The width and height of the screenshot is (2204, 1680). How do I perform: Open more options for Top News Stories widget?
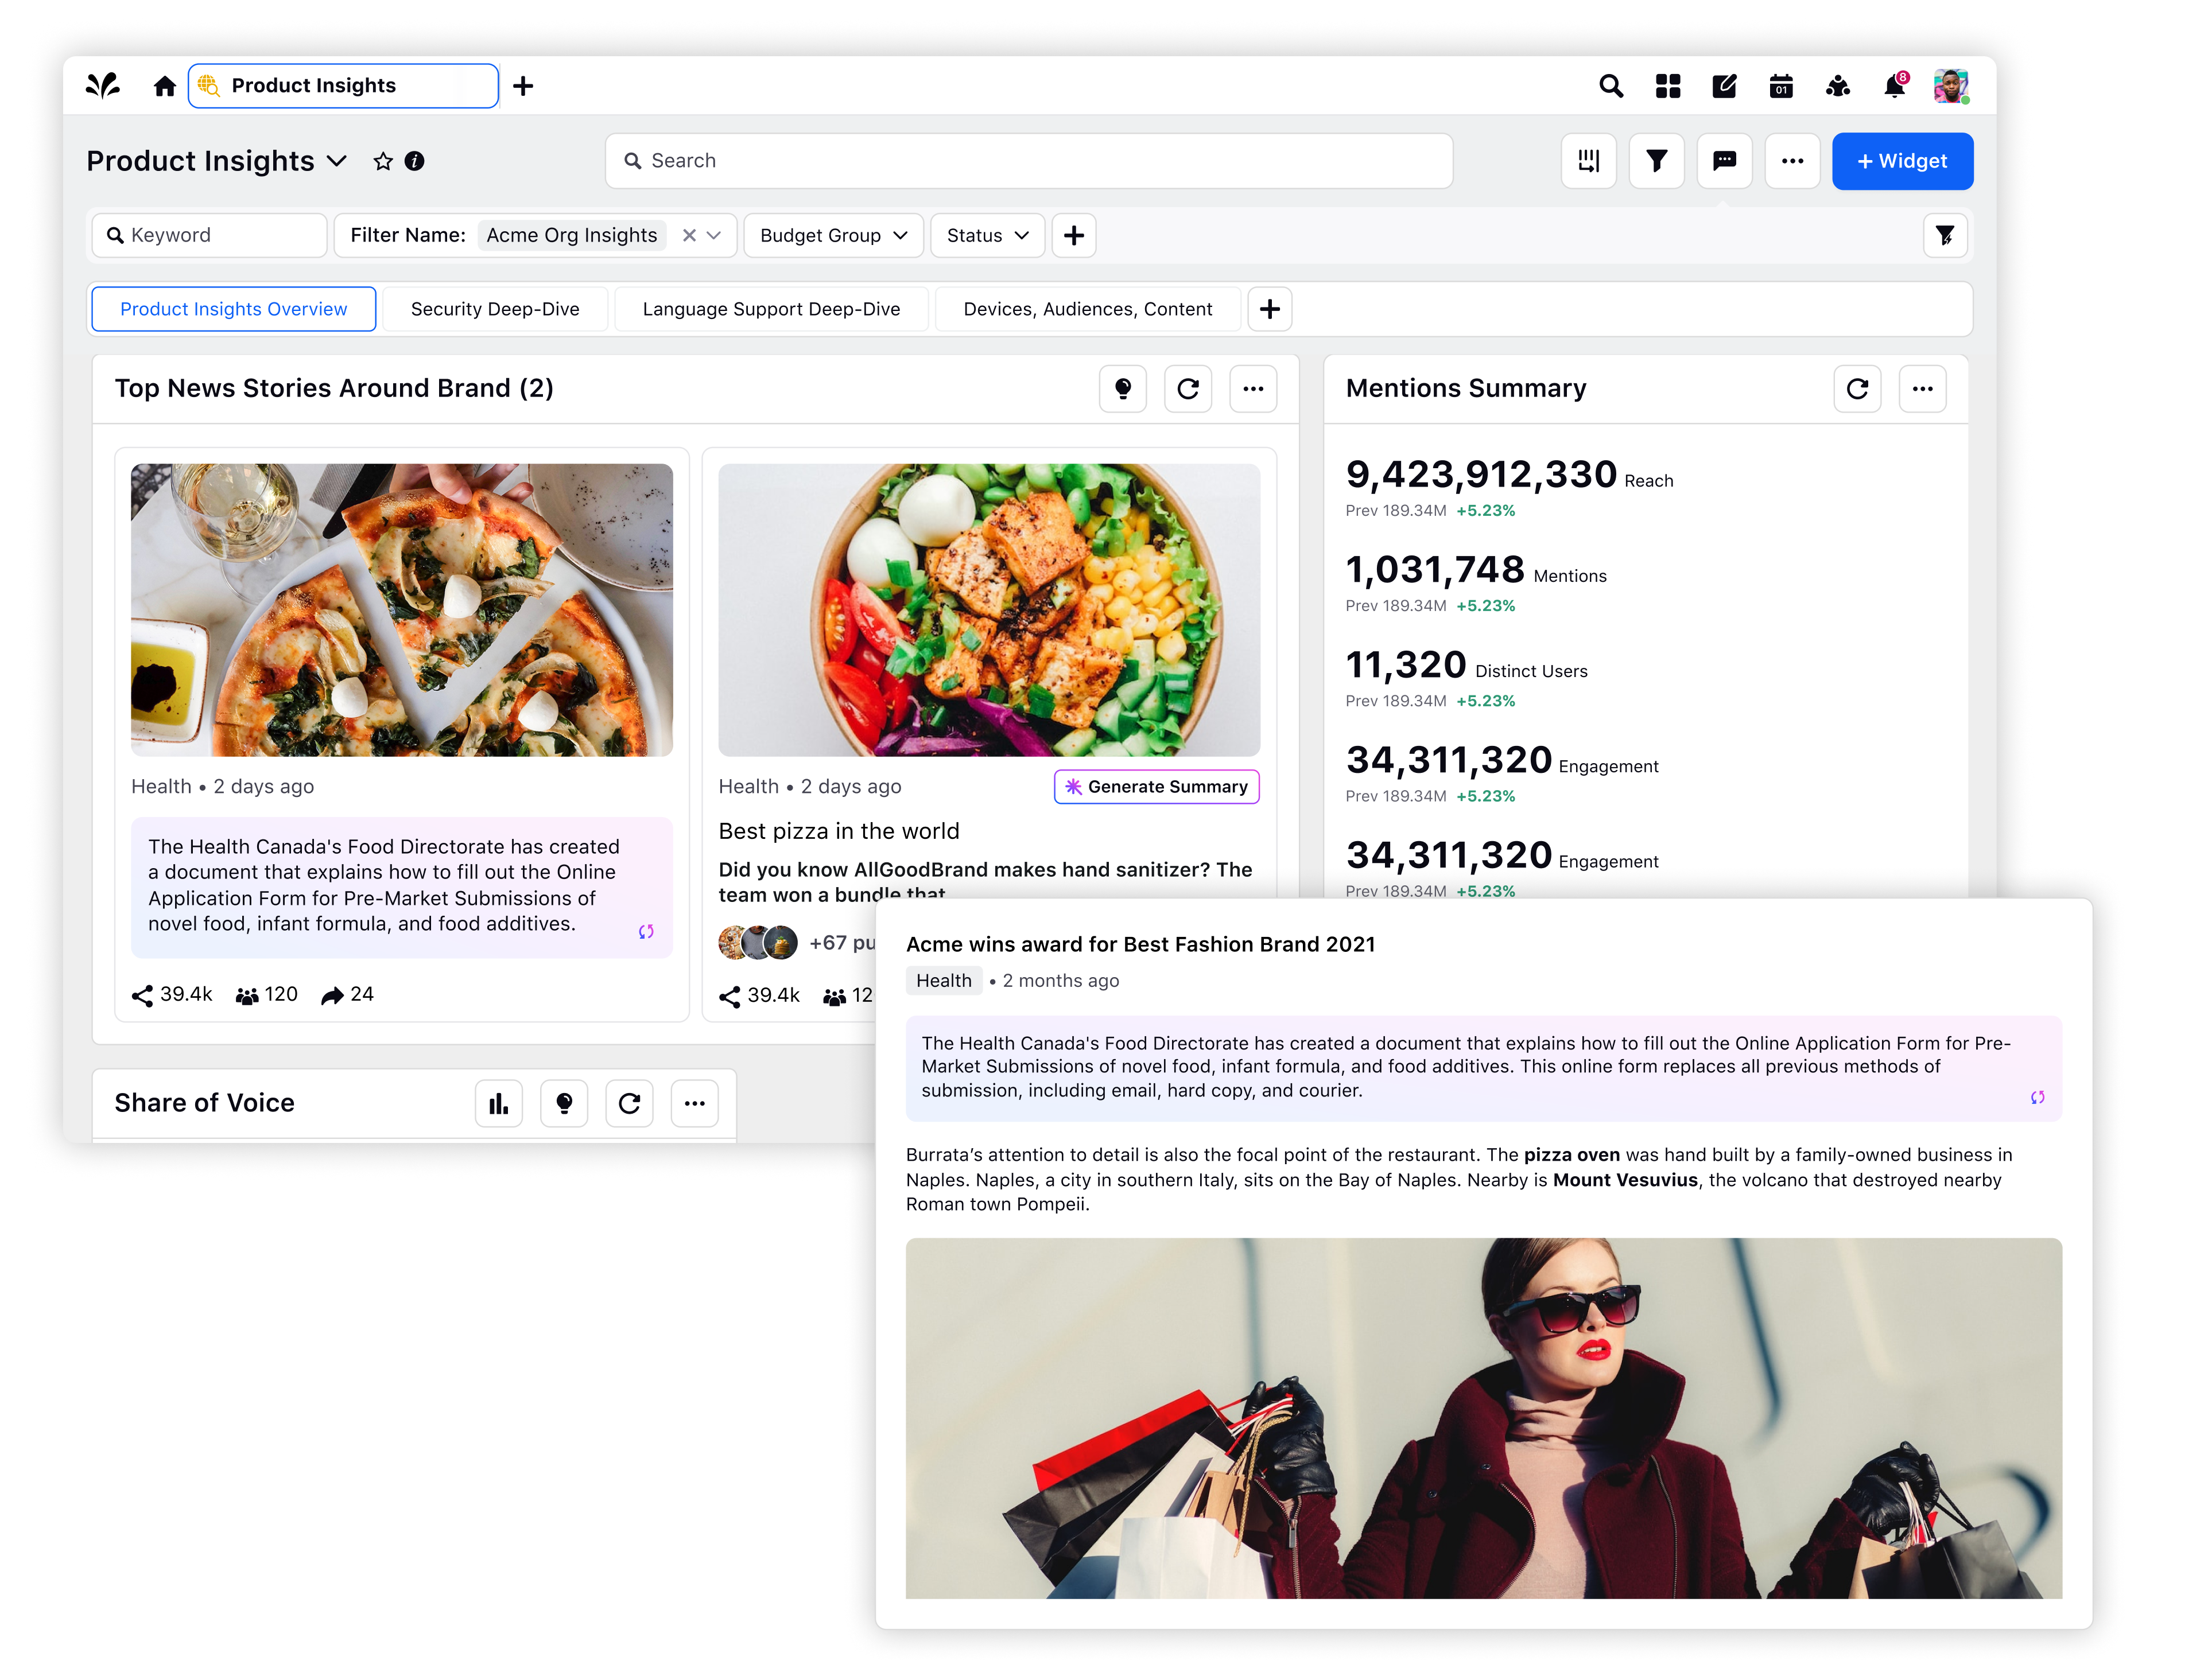click(x=1252, y=389)
